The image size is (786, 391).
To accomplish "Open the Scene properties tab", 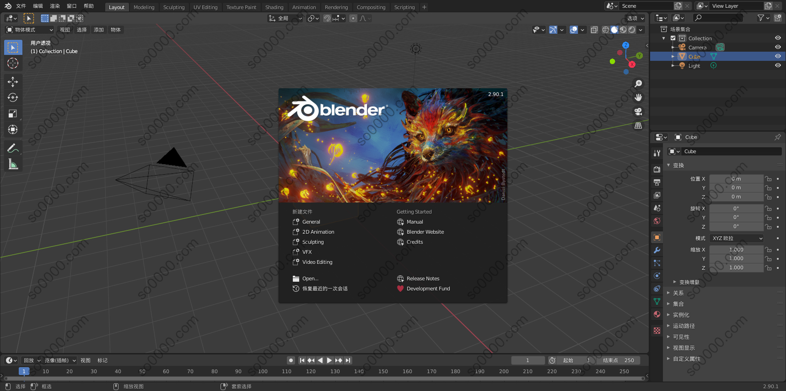I will (657, 208).
